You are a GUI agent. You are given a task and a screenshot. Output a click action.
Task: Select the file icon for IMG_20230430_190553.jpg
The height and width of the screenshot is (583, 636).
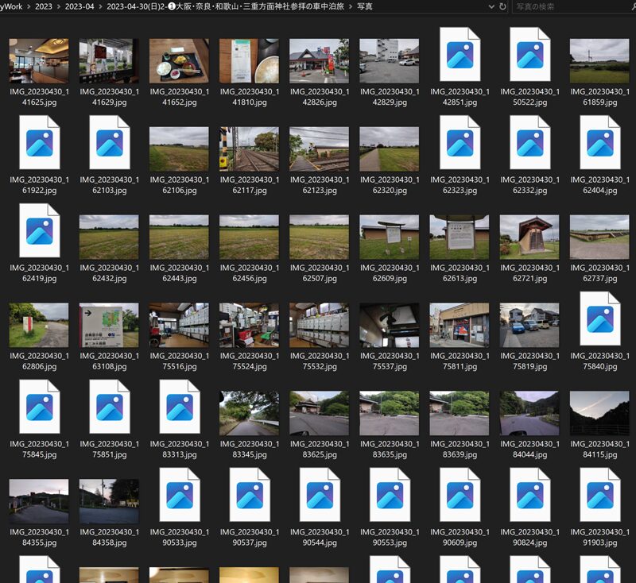pos(390,495)
